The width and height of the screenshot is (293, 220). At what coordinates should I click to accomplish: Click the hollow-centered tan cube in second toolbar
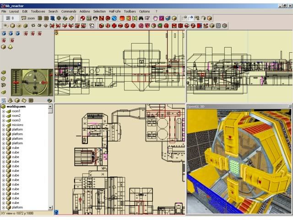coord(19,26)
